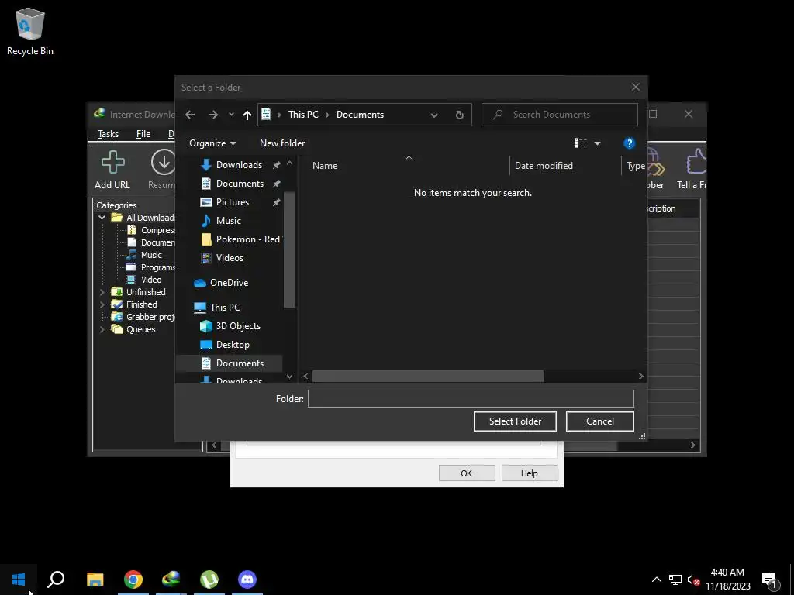Select Pictures in navigation pane

point(233,202)
